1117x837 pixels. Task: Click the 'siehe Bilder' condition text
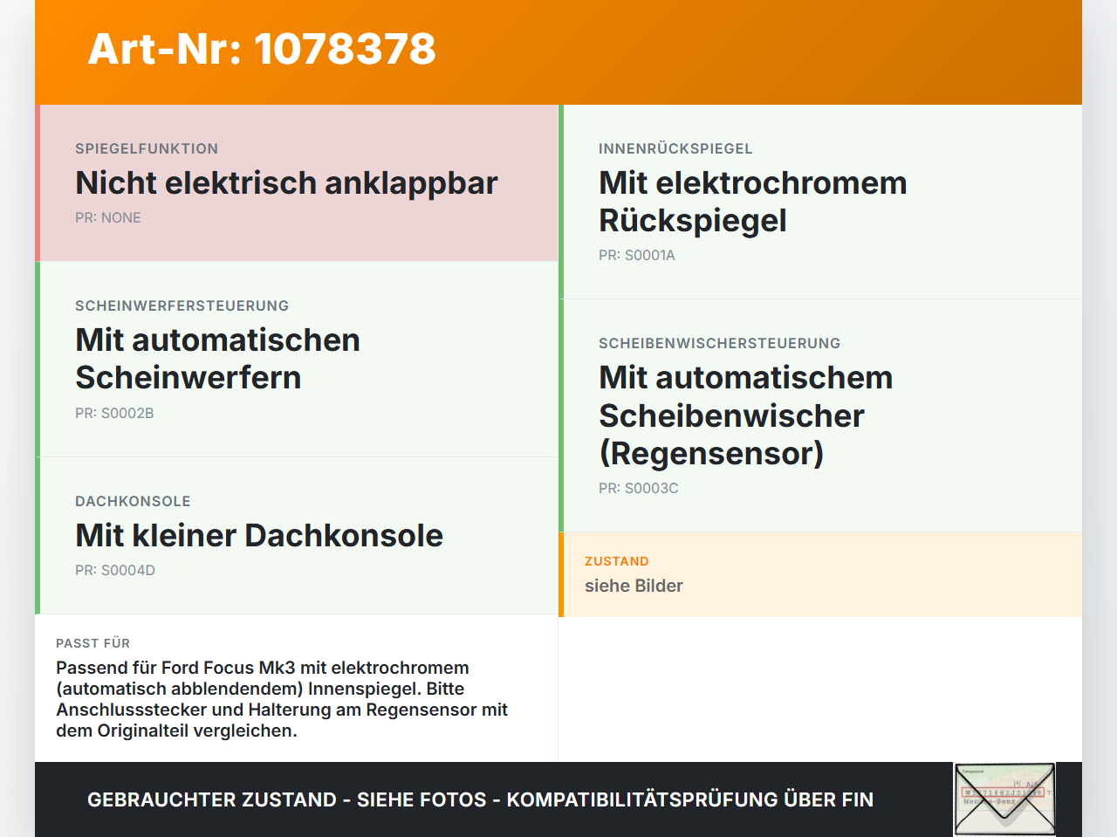[634, 586]
